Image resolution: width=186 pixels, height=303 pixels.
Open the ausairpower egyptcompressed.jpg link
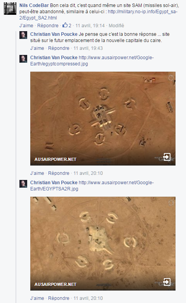point(92,61)
